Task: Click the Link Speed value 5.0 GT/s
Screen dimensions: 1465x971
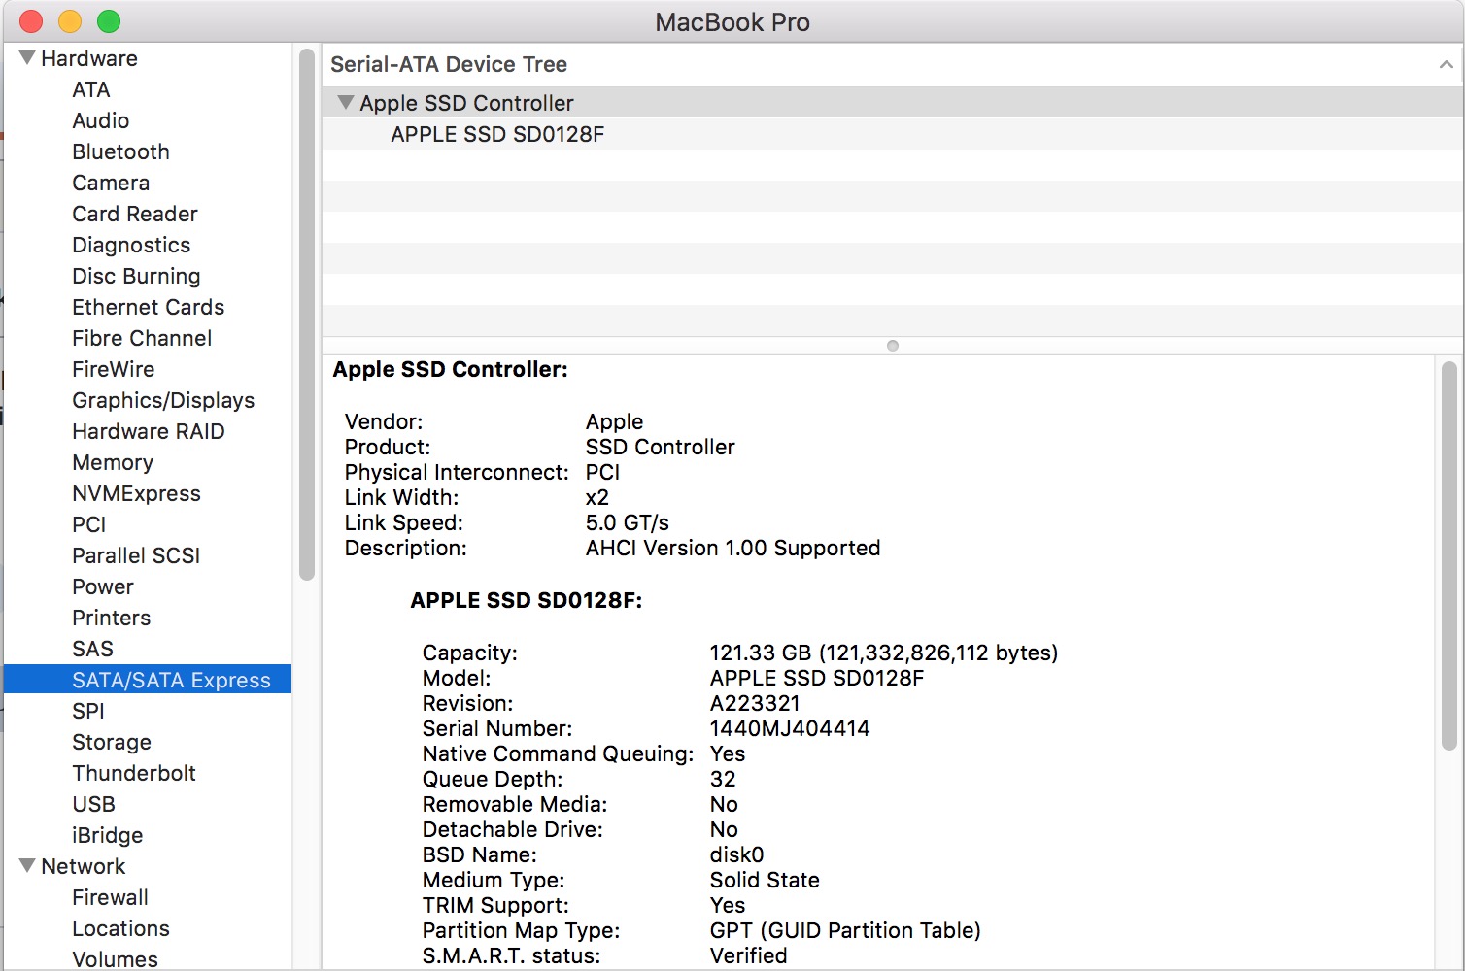Action: [627, 522]
